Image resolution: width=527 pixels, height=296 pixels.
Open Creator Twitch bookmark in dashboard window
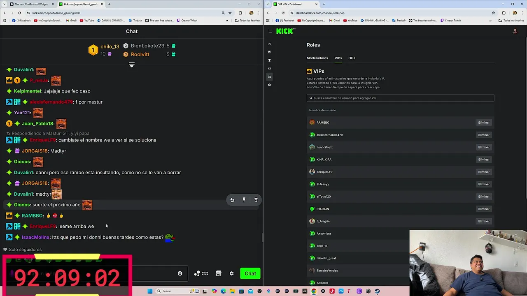[450, 21]
